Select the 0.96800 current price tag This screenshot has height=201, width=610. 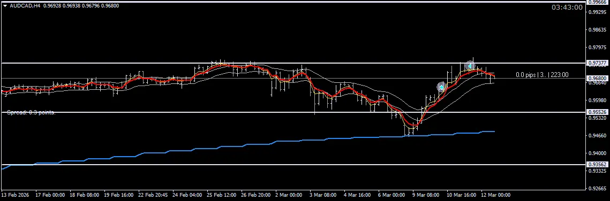[598, 79]
